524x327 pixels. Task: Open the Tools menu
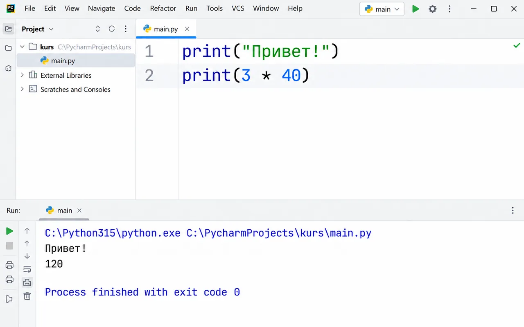tap(215, 8)
